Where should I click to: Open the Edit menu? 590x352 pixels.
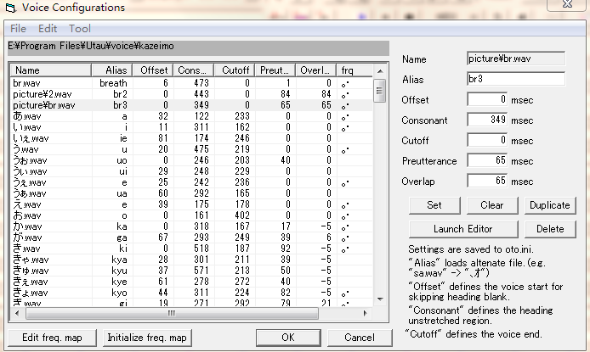pos(48,29)
